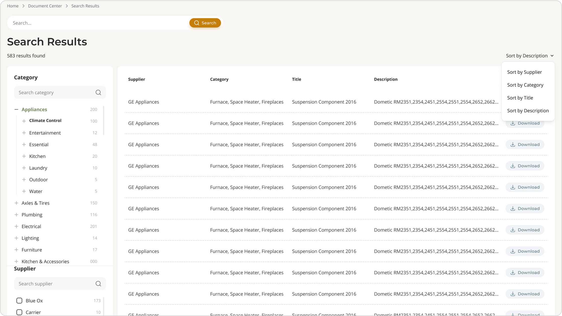562x316 pixels.
Task: Click the Title column header
Action: coord(297,79)
